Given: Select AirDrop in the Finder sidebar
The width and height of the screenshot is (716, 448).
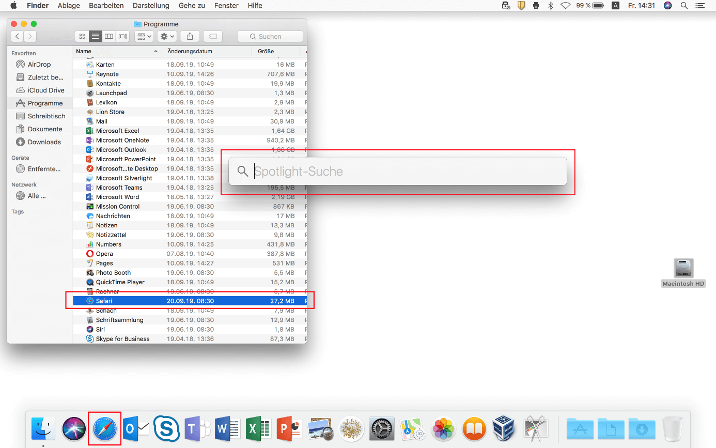Looking at the screenshot, I should point(40,65).
